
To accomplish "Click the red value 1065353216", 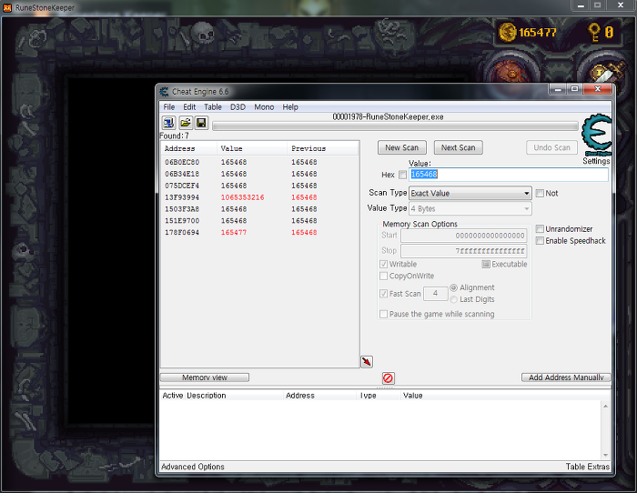I will coord(243,197).
